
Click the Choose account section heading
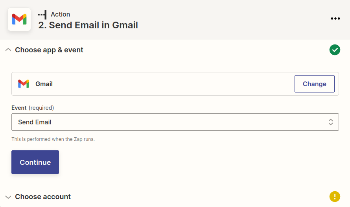[43, 197]
